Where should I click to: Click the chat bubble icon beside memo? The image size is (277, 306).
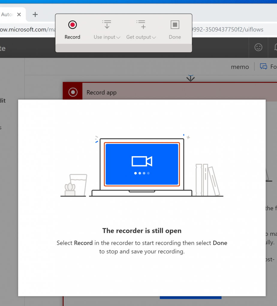pyautogui.click(x=264, y=67)
